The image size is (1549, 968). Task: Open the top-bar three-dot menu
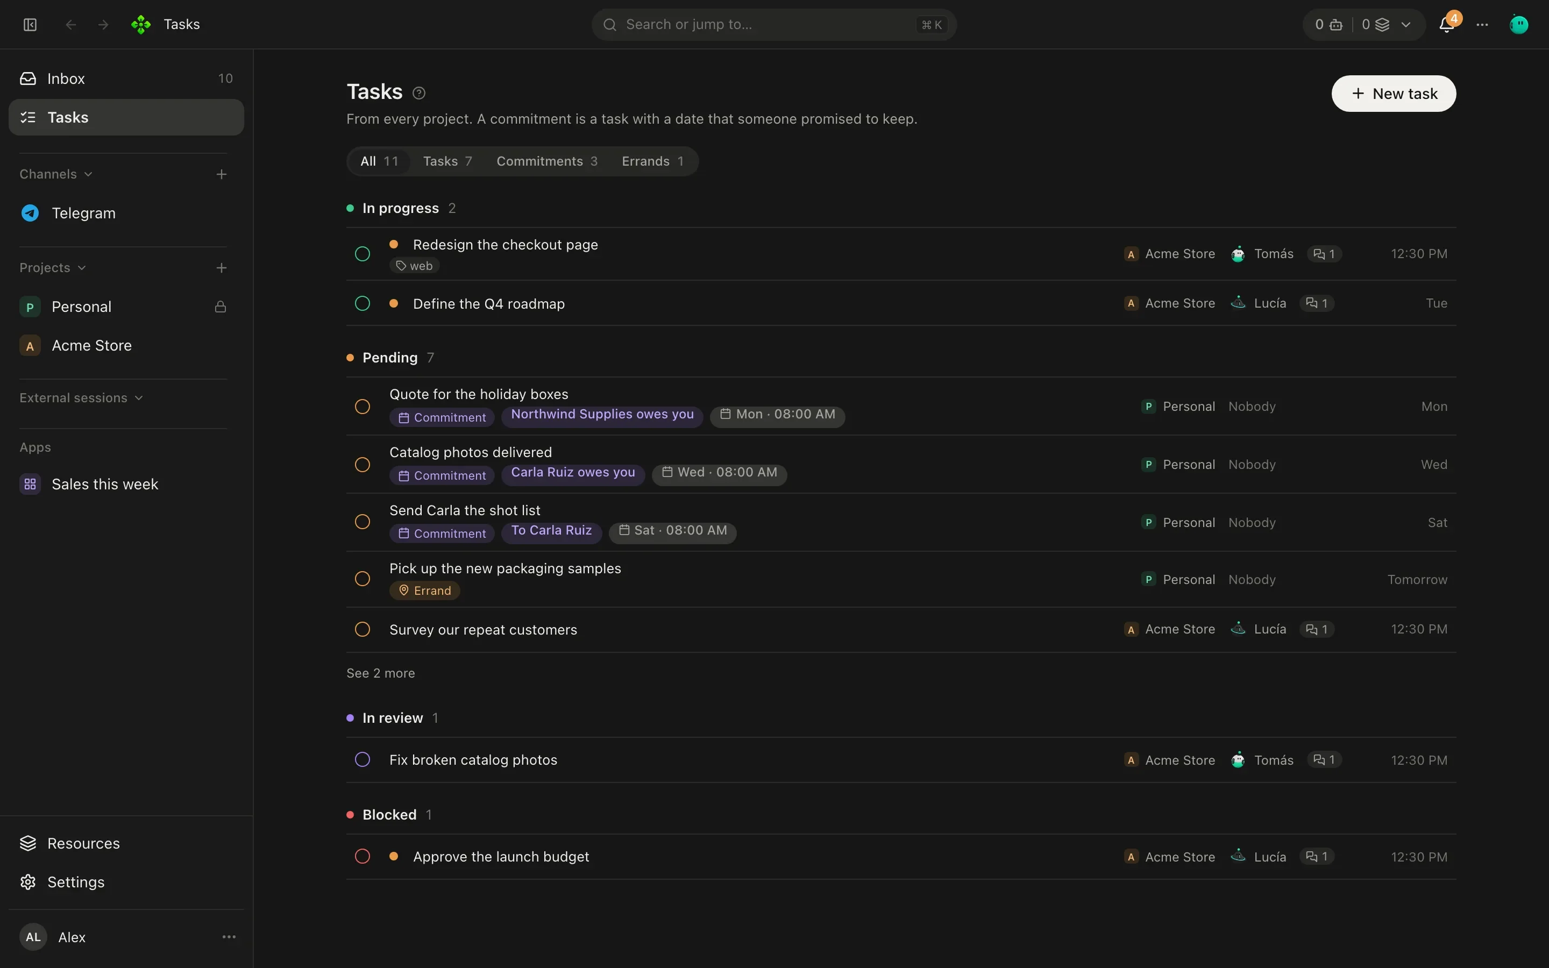(1482, 24)
